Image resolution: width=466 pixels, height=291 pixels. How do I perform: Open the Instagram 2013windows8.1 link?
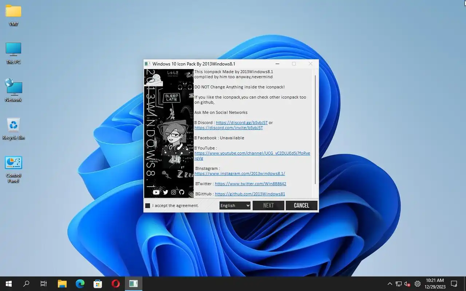pos(240,174)
